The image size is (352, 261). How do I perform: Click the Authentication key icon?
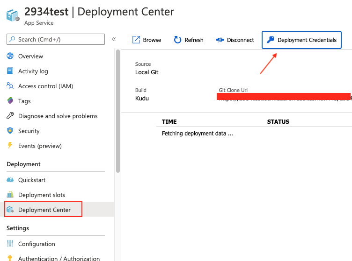coord(10,258)
